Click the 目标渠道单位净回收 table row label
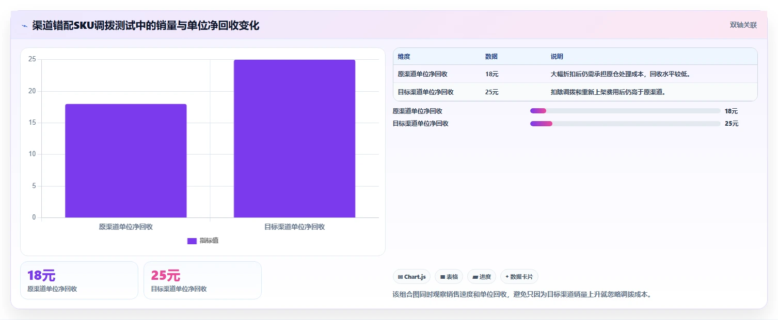The height and width of the screenshot is (320, 778). pyautogui.click(x=425, y=92)
